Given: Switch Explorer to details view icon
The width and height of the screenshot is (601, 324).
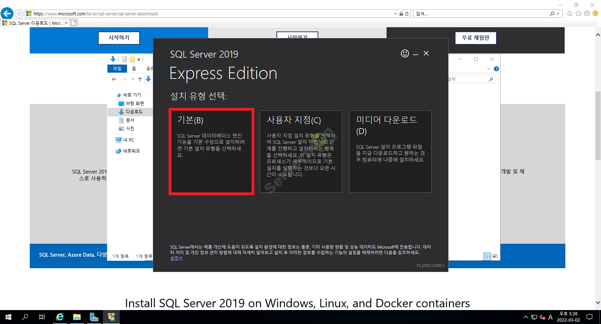Looking at the screenshot, I should click(487, 256).
